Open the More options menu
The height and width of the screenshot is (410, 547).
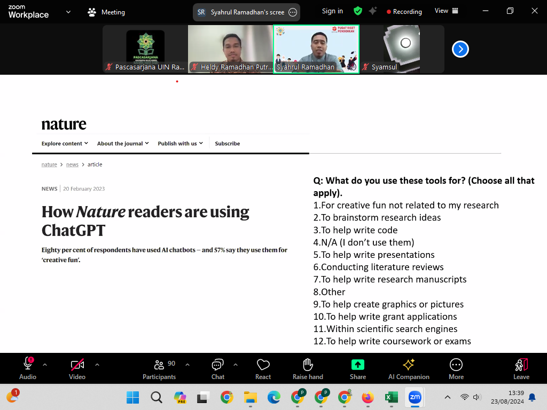click(456, 368)
